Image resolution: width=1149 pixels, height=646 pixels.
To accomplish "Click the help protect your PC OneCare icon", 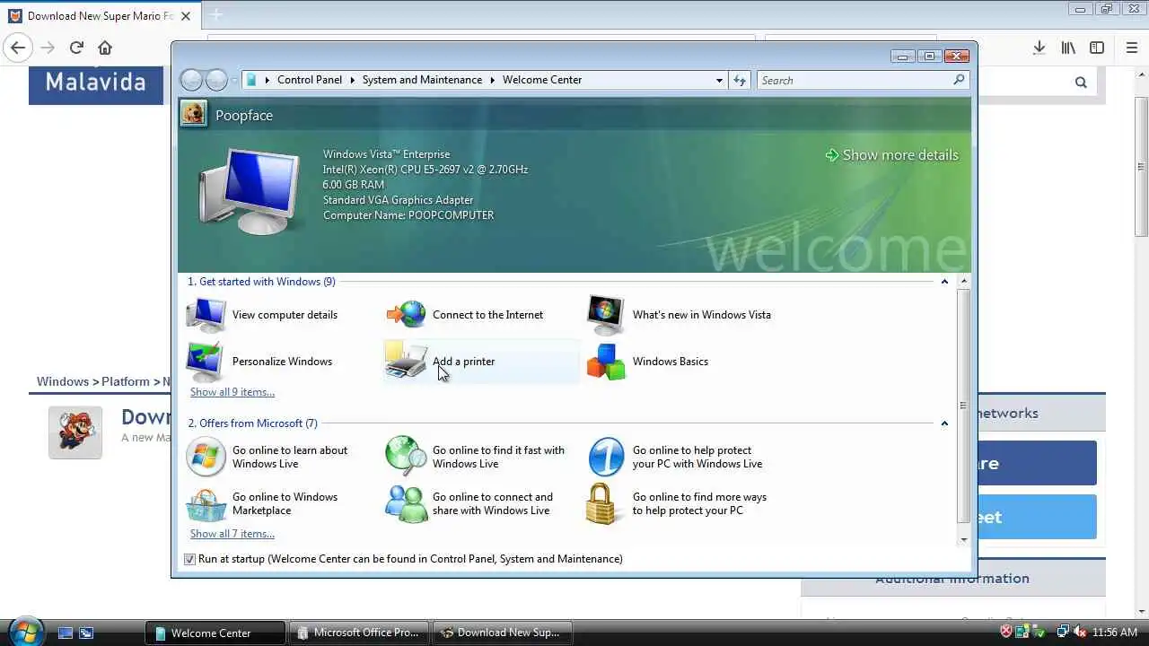I will [x=606, y=457].
